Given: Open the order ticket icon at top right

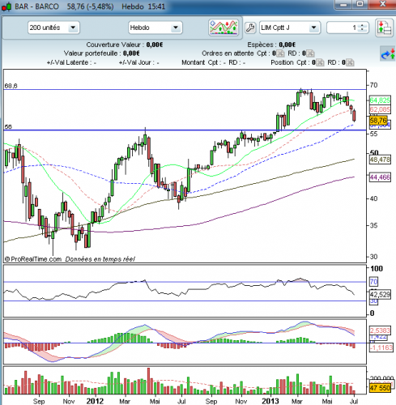Looking at the screenshot, I should pyautogui.click(x=385, y=28).
